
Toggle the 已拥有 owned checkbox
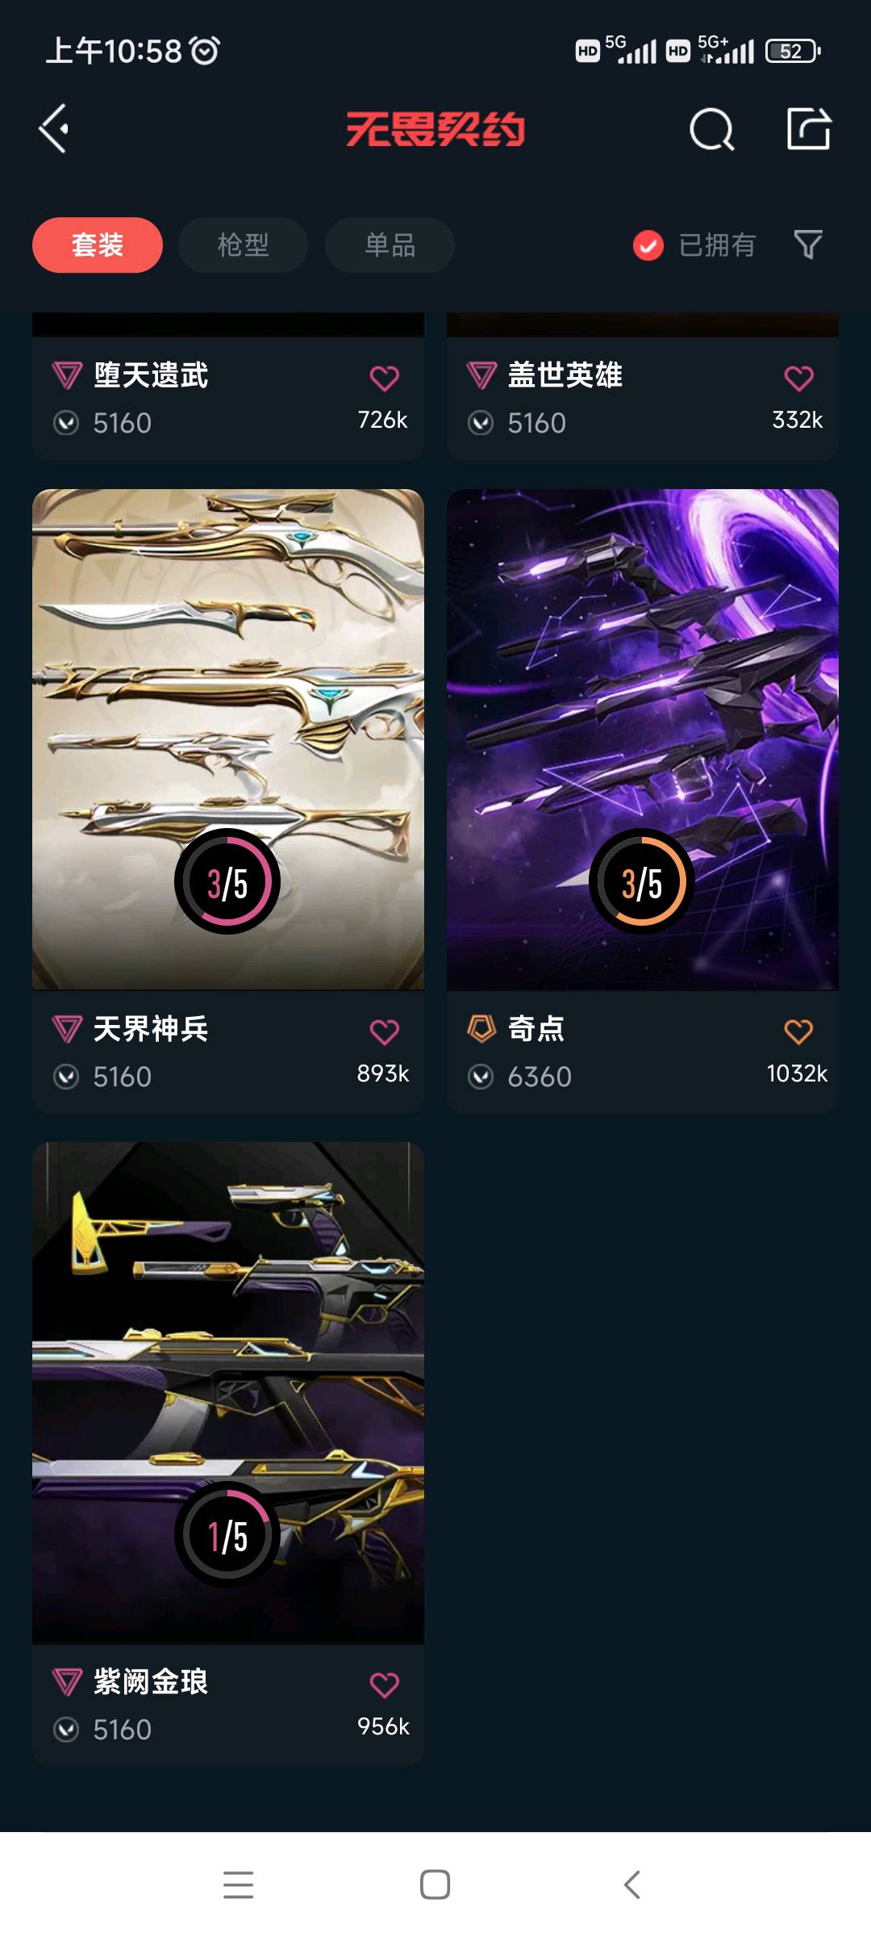click(648, 245)
